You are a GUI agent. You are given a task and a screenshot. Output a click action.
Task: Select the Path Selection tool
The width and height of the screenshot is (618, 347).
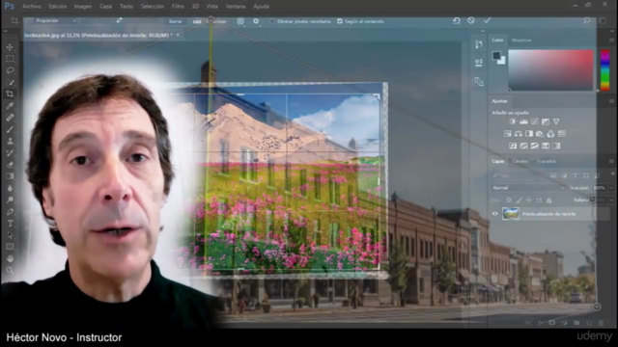click(x=10, y=235)
